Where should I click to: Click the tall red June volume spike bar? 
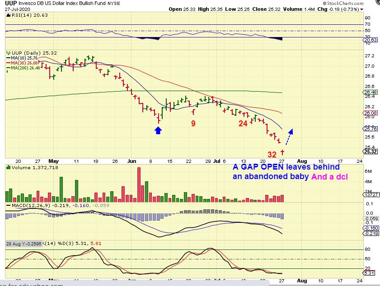click(139, 185)
